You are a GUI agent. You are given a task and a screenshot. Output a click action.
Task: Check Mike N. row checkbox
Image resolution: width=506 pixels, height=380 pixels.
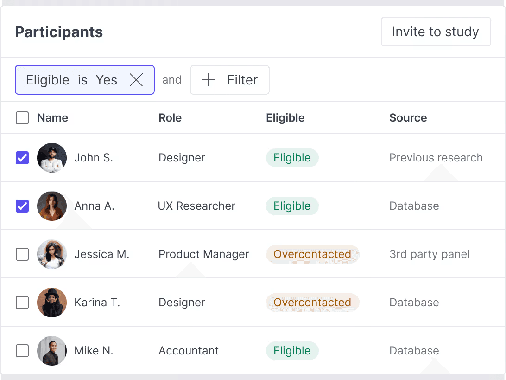pos(22,351)
